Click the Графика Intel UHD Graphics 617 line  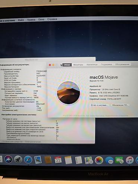(109, 96)
